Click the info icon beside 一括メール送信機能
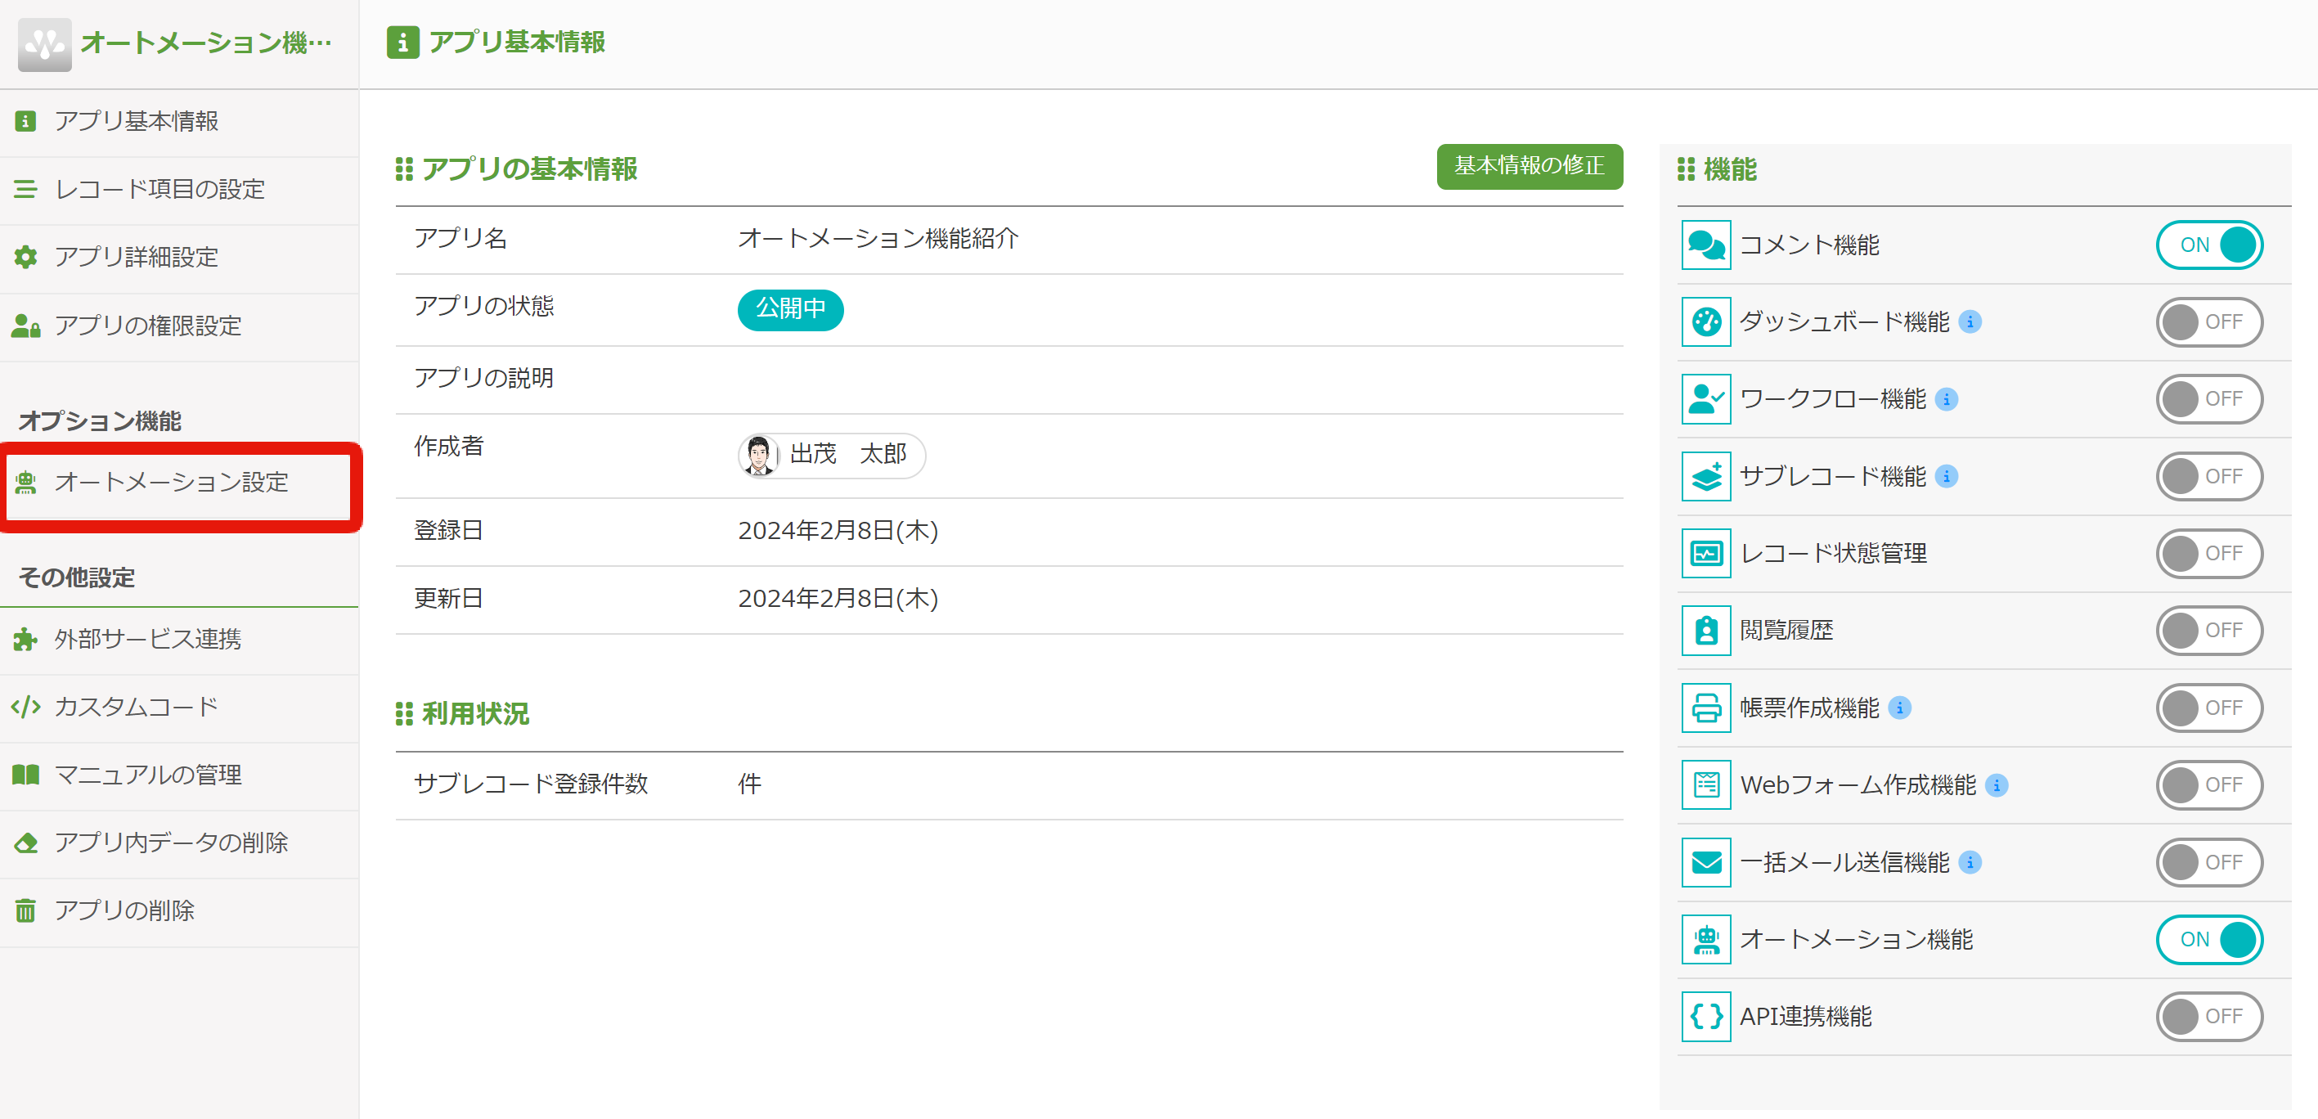Image resolution: width=2318 pixels, height=1119 pixels. (x=1970, y=862)
